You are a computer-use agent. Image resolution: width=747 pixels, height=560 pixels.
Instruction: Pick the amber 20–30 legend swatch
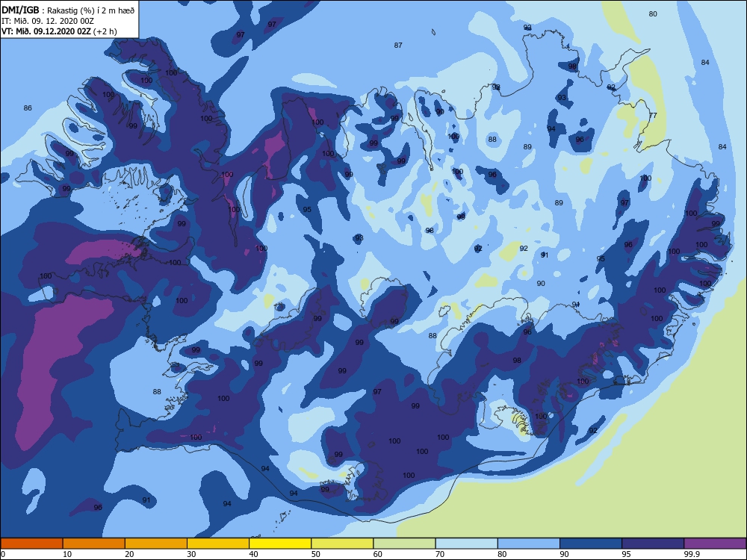pyautogui.click(x=156, y=544)
